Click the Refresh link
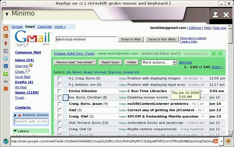Viewport: 234px width, 147px height. (185, 62)
